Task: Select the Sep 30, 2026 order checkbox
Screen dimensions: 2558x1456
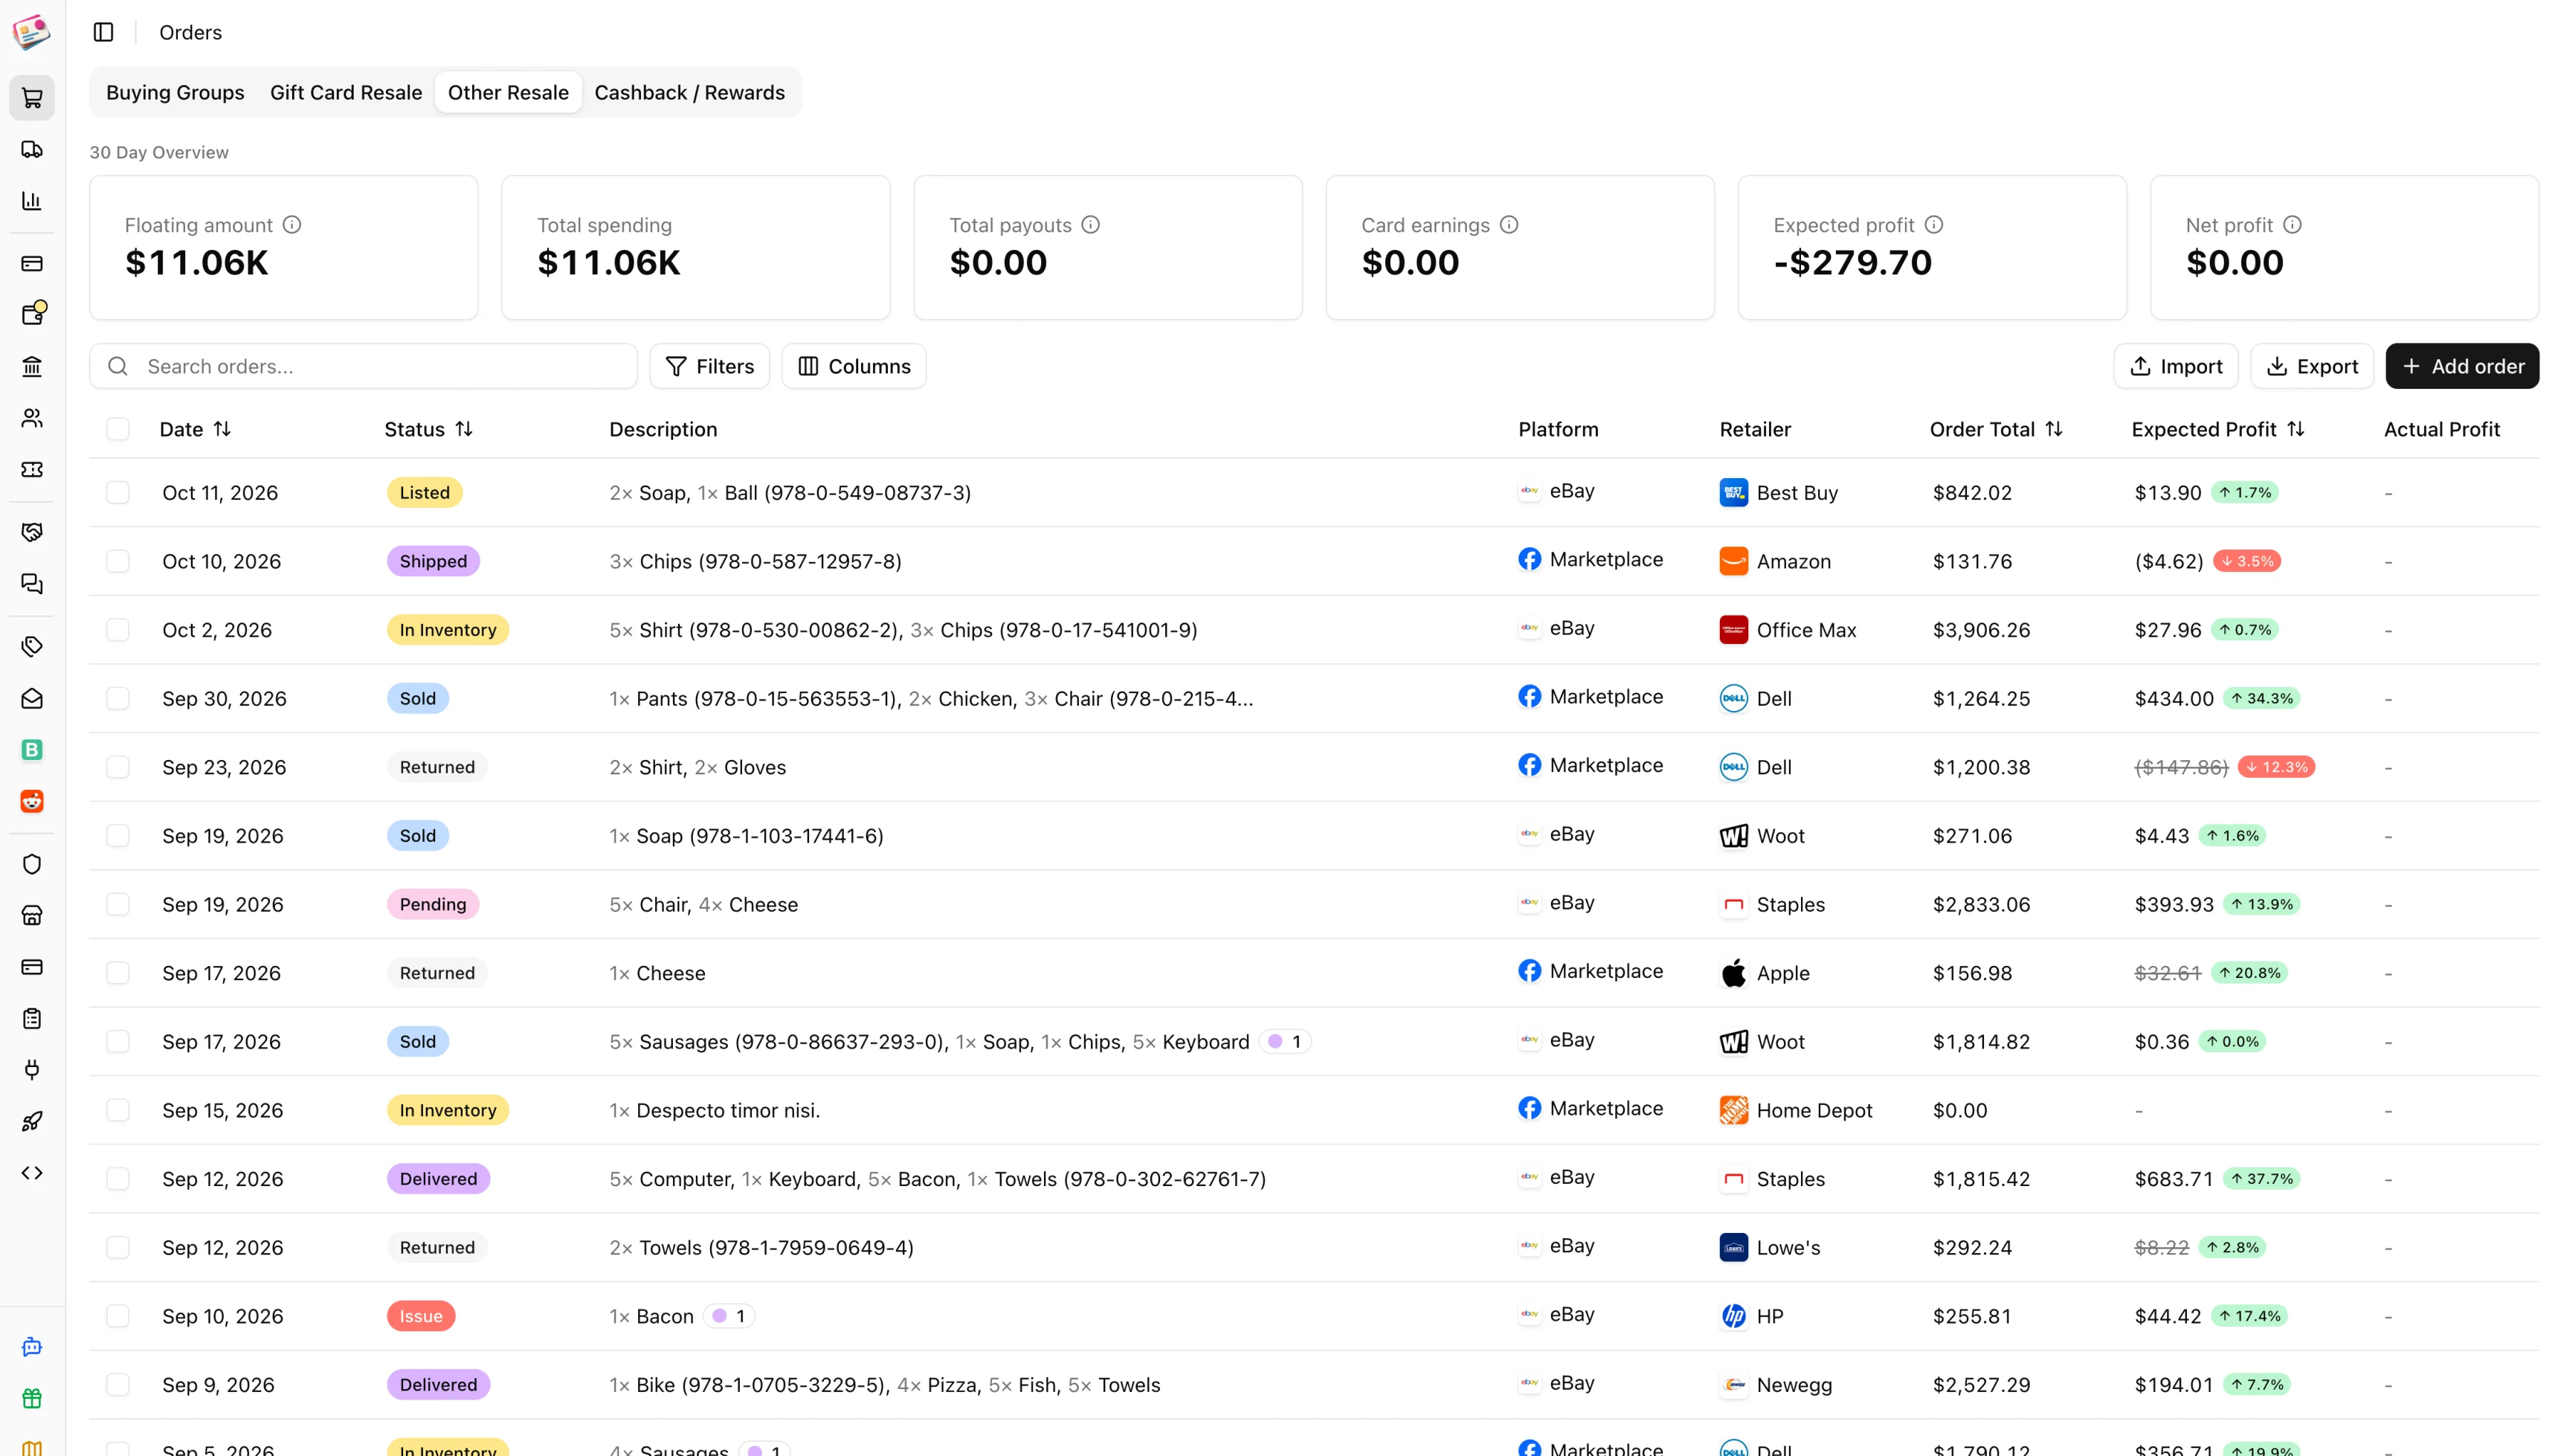Action: click(118, 699)
